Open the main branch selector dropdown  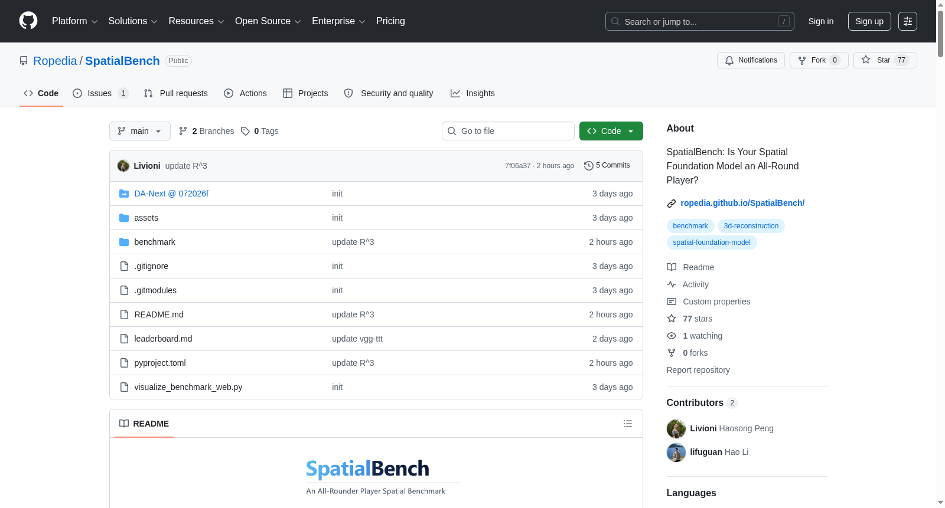[x=140, y=131]
